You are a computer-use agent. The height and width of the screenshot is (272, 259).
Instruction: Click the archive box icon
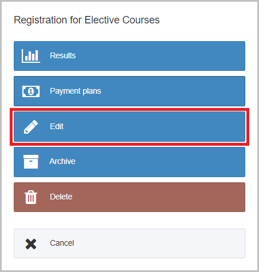click(x=31, y=162)
